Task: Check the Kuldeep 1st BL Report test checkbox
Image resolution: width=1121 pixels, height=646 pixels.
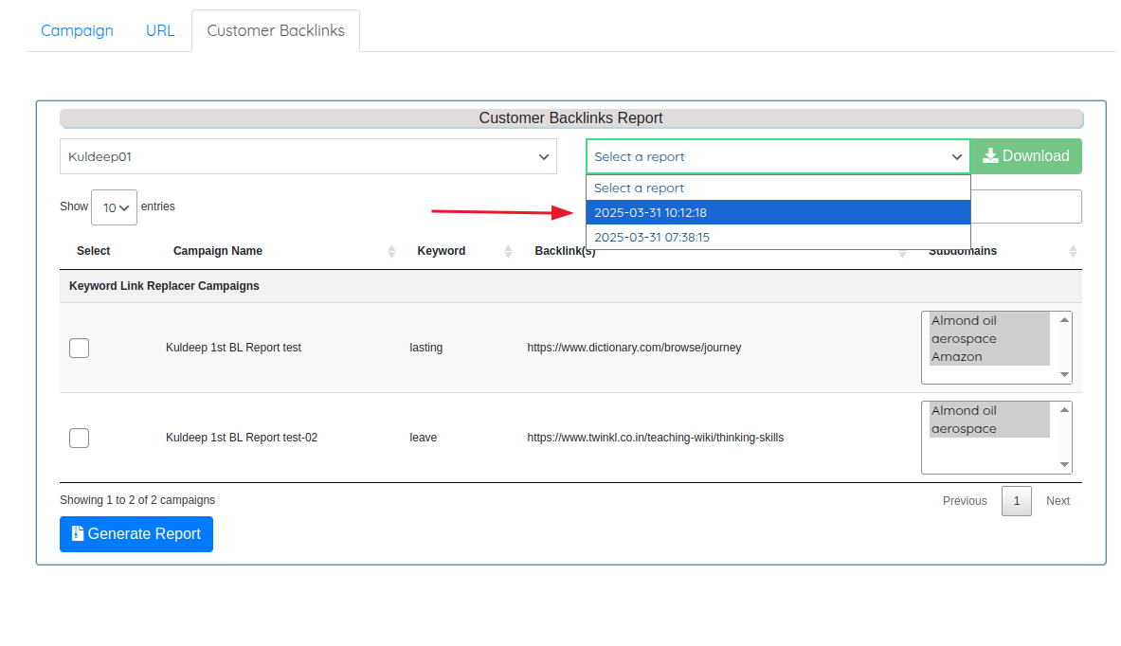Action: tap(80, 348)
